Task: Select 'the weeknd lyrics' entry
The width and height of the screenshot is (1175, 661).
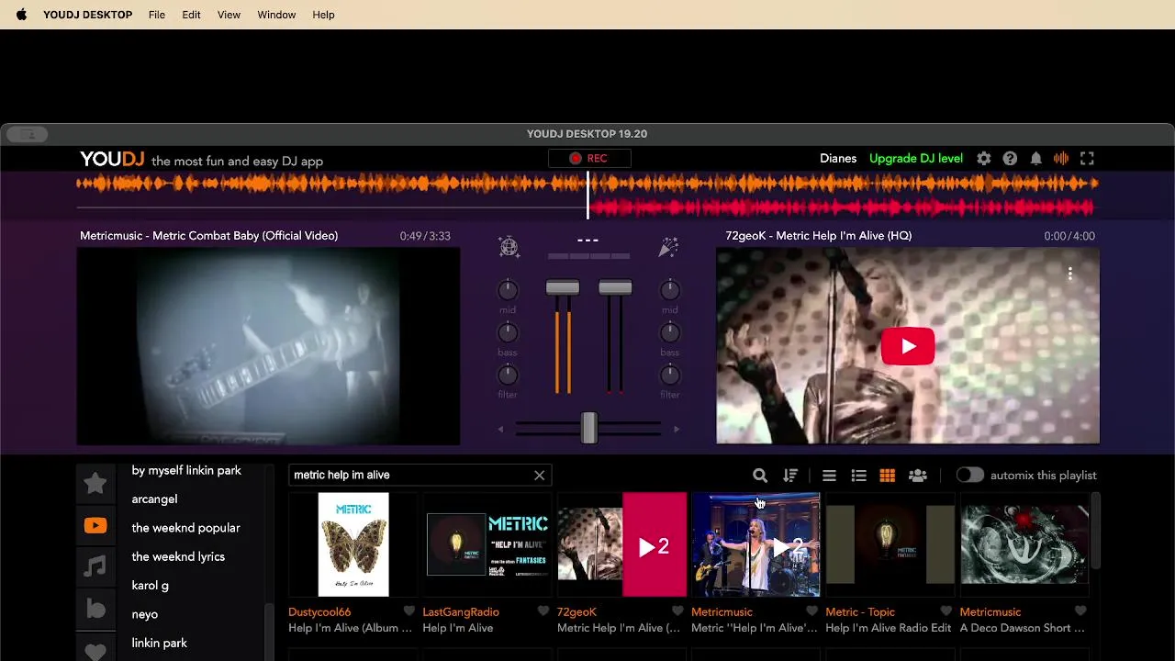Action: pyautogui.click(x=178, y=556)
